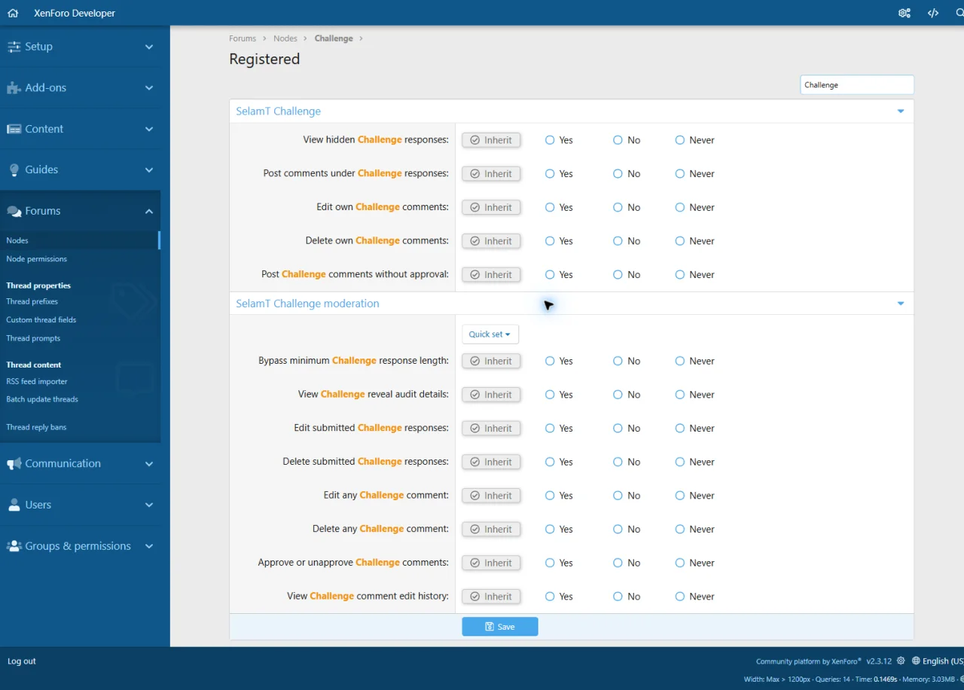Open Thread reply bans in sidebar
Viewport: 964px width, 690px height.
(36, 427)
